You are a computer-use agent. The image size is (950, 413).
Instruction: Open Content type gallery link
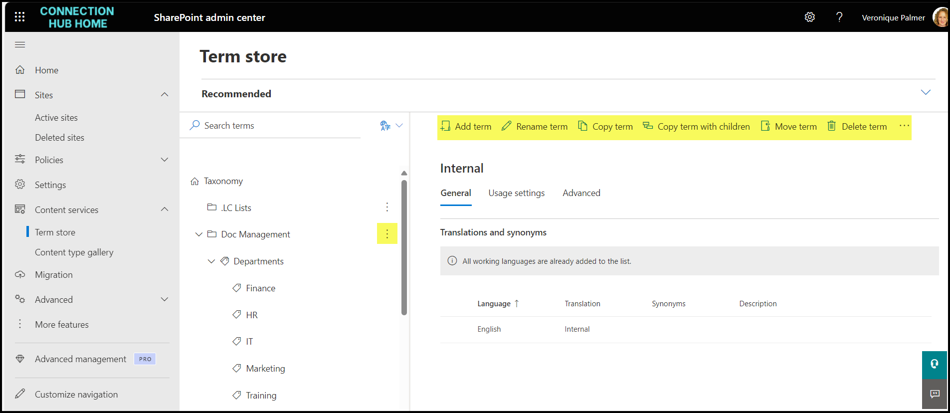pyautogui.click(x=74, y=252)
